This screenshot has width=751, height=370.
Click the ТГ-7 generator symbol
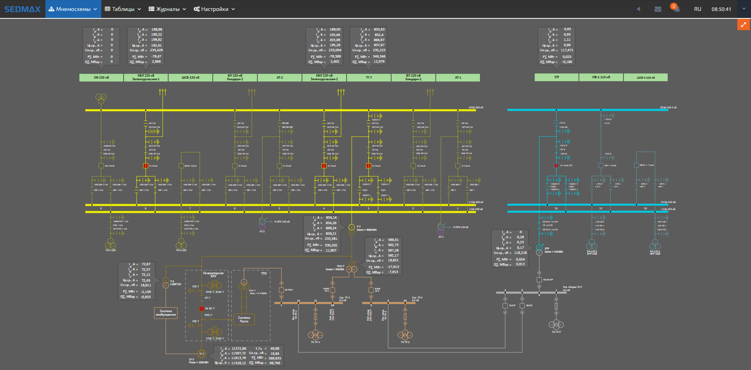(x=201, y=354)
